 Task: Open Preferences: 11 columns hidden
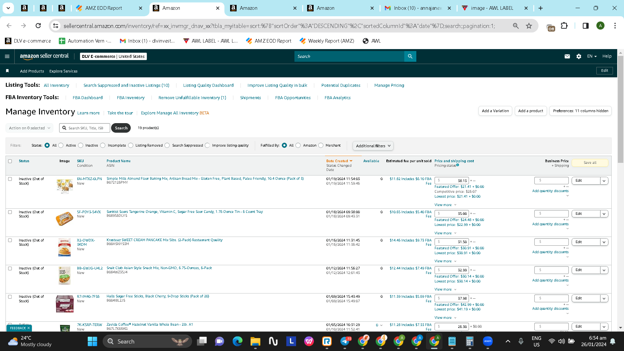click(580, 111)
